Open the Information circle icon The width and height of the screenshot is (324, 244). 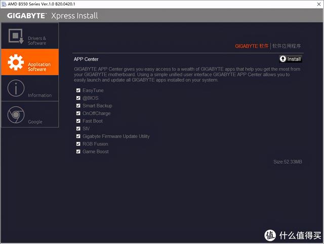(16, 88)
